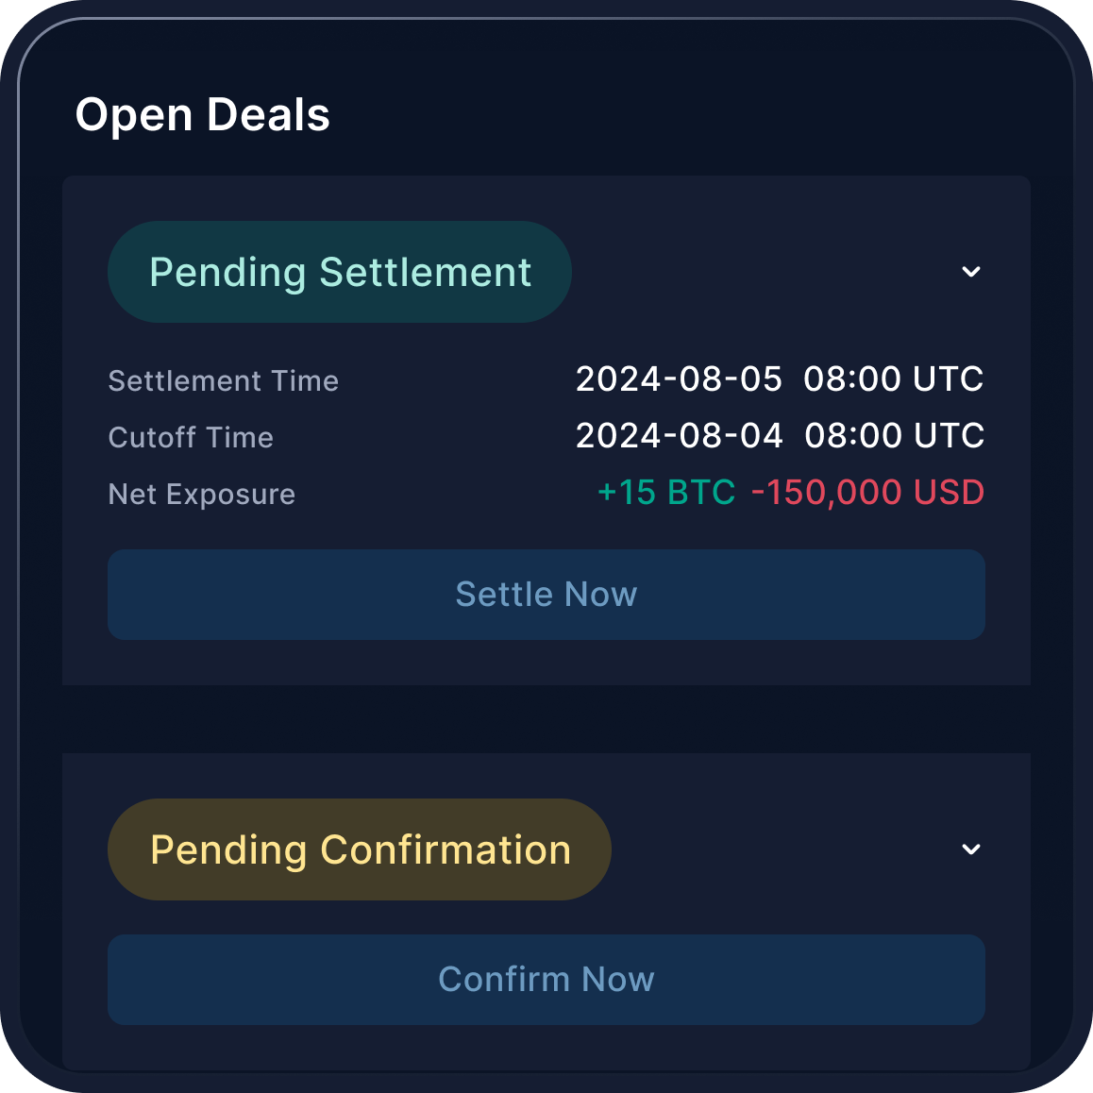Click the settlement date 2024-08-05 value
Screen dimensions: 1093x1093
tap(679, 378)
